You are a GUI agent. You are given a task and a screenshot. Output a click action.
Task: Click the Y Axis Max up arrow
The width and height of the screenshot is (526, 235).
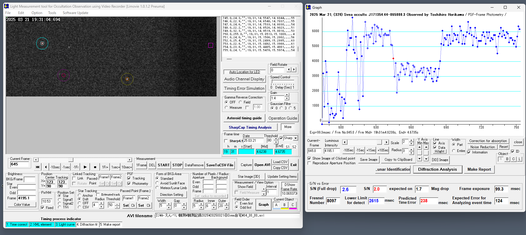(426, 147)
